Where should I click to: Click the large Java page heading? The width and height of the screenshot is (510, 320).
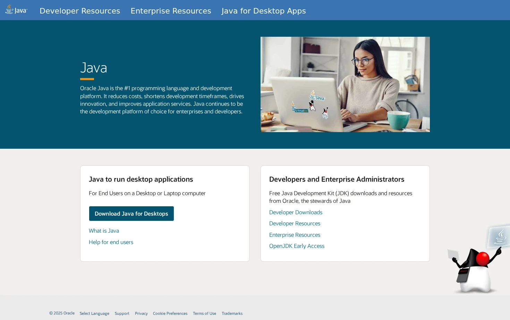click(94, 68)
